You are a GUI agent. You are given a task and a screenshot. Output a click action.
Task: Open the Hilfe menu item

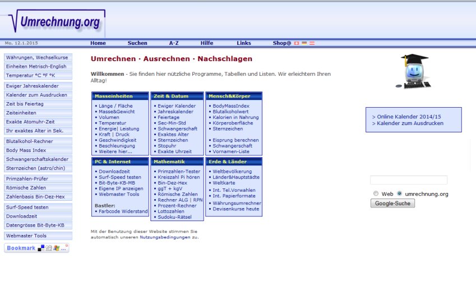click(x=207, y=43)
